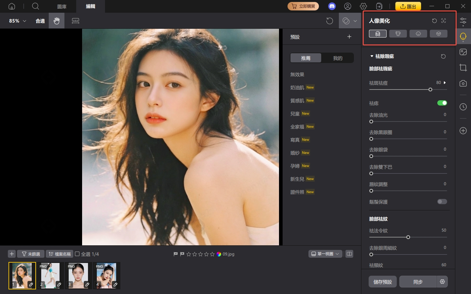This screenshot has width=471, height=294.
Task: Open the zoom percentage dropdown
Action: [17, 21]
